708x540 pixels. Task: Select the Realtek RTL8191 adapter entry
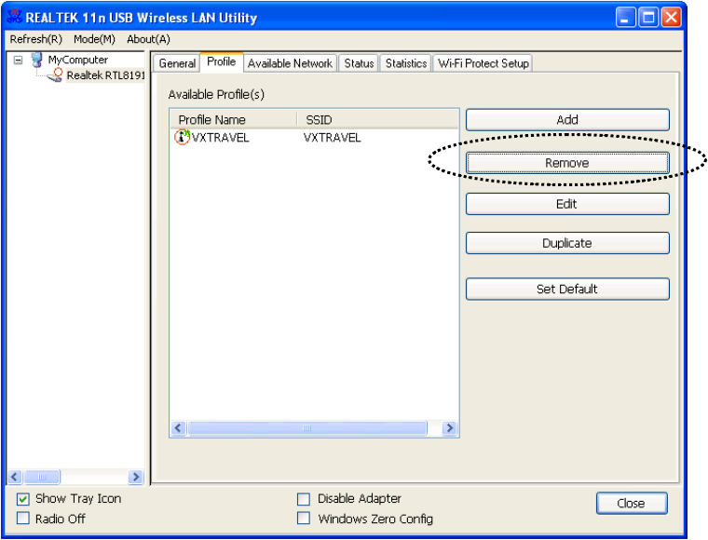point(105,75)
